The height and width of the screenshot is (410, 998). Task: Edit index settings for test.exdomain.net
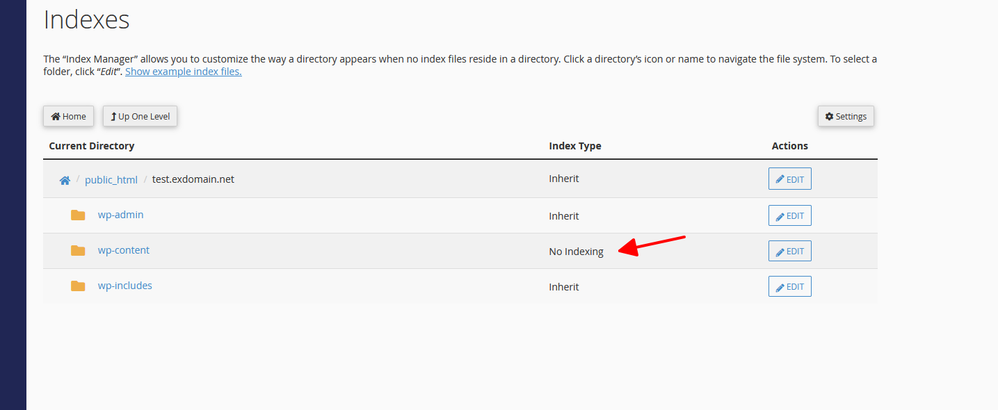click(789, 179)
